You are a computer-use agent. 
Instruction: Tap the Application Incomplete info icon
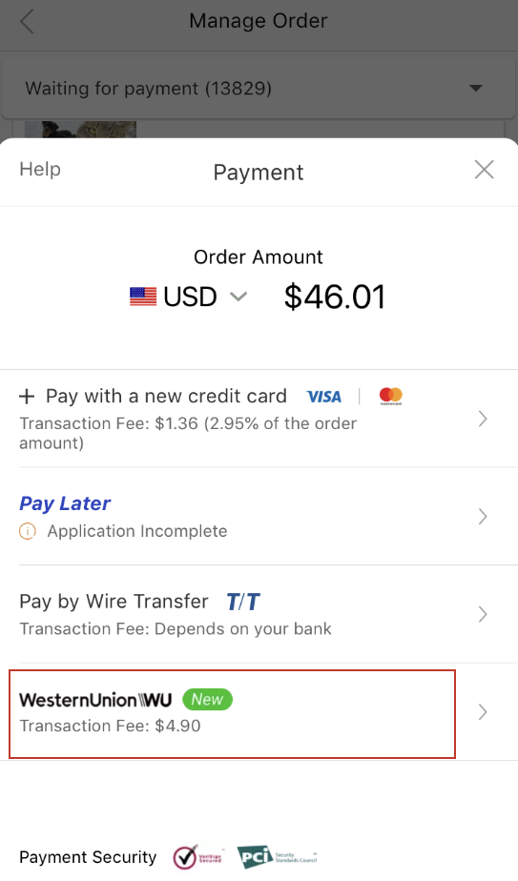(28, 531)
